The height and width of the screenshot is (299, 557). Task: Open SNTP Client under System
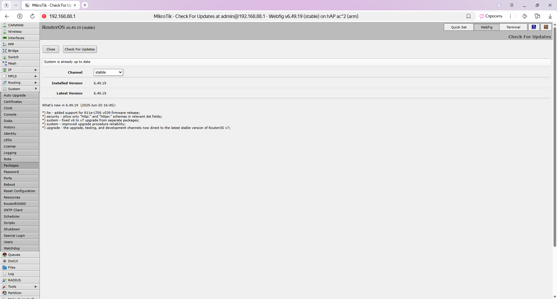(x=20, y=210)
